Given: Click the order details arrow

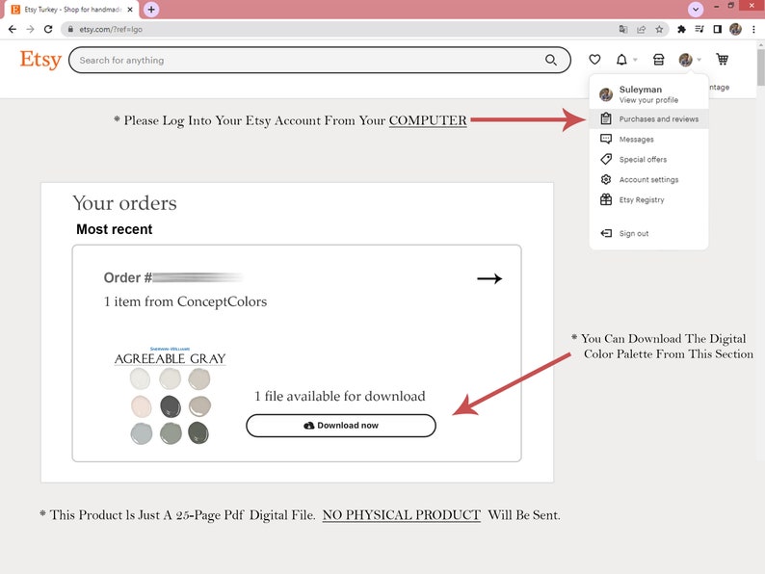Looking at the screenshot, I should [x=489, y=278].
